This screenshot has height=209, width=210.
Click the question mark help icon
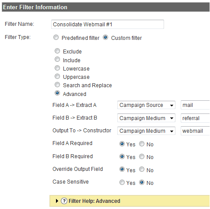(64, 201)
